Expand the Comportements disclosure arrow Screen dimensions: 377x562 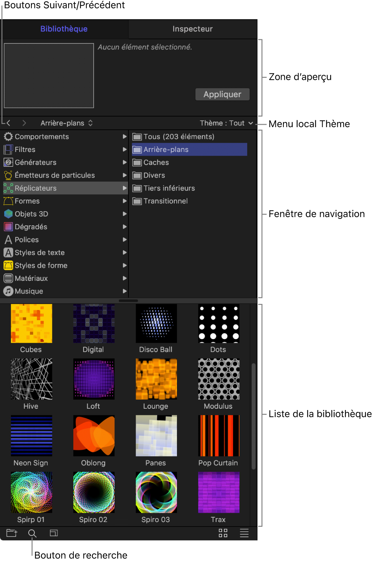pos(125,137)
